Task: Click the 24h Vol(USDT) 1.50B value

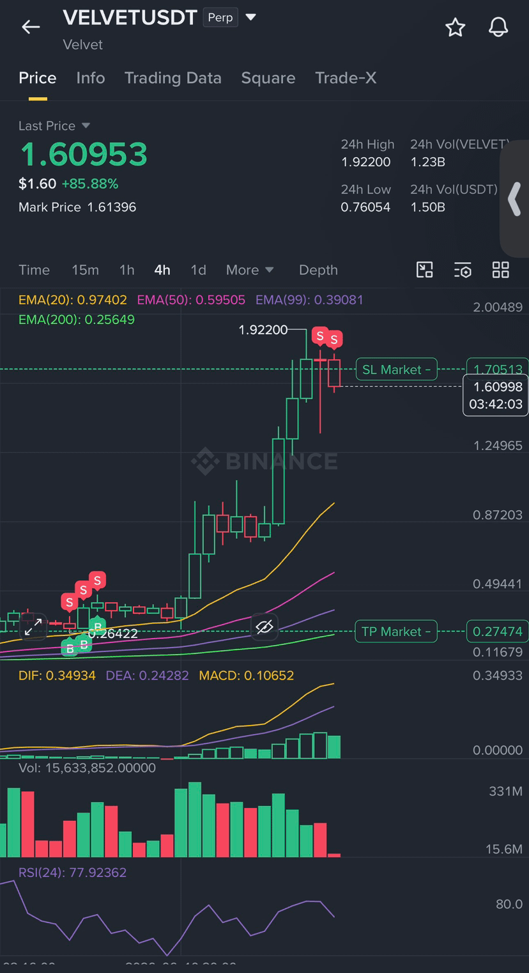Action: coord(428,207)
